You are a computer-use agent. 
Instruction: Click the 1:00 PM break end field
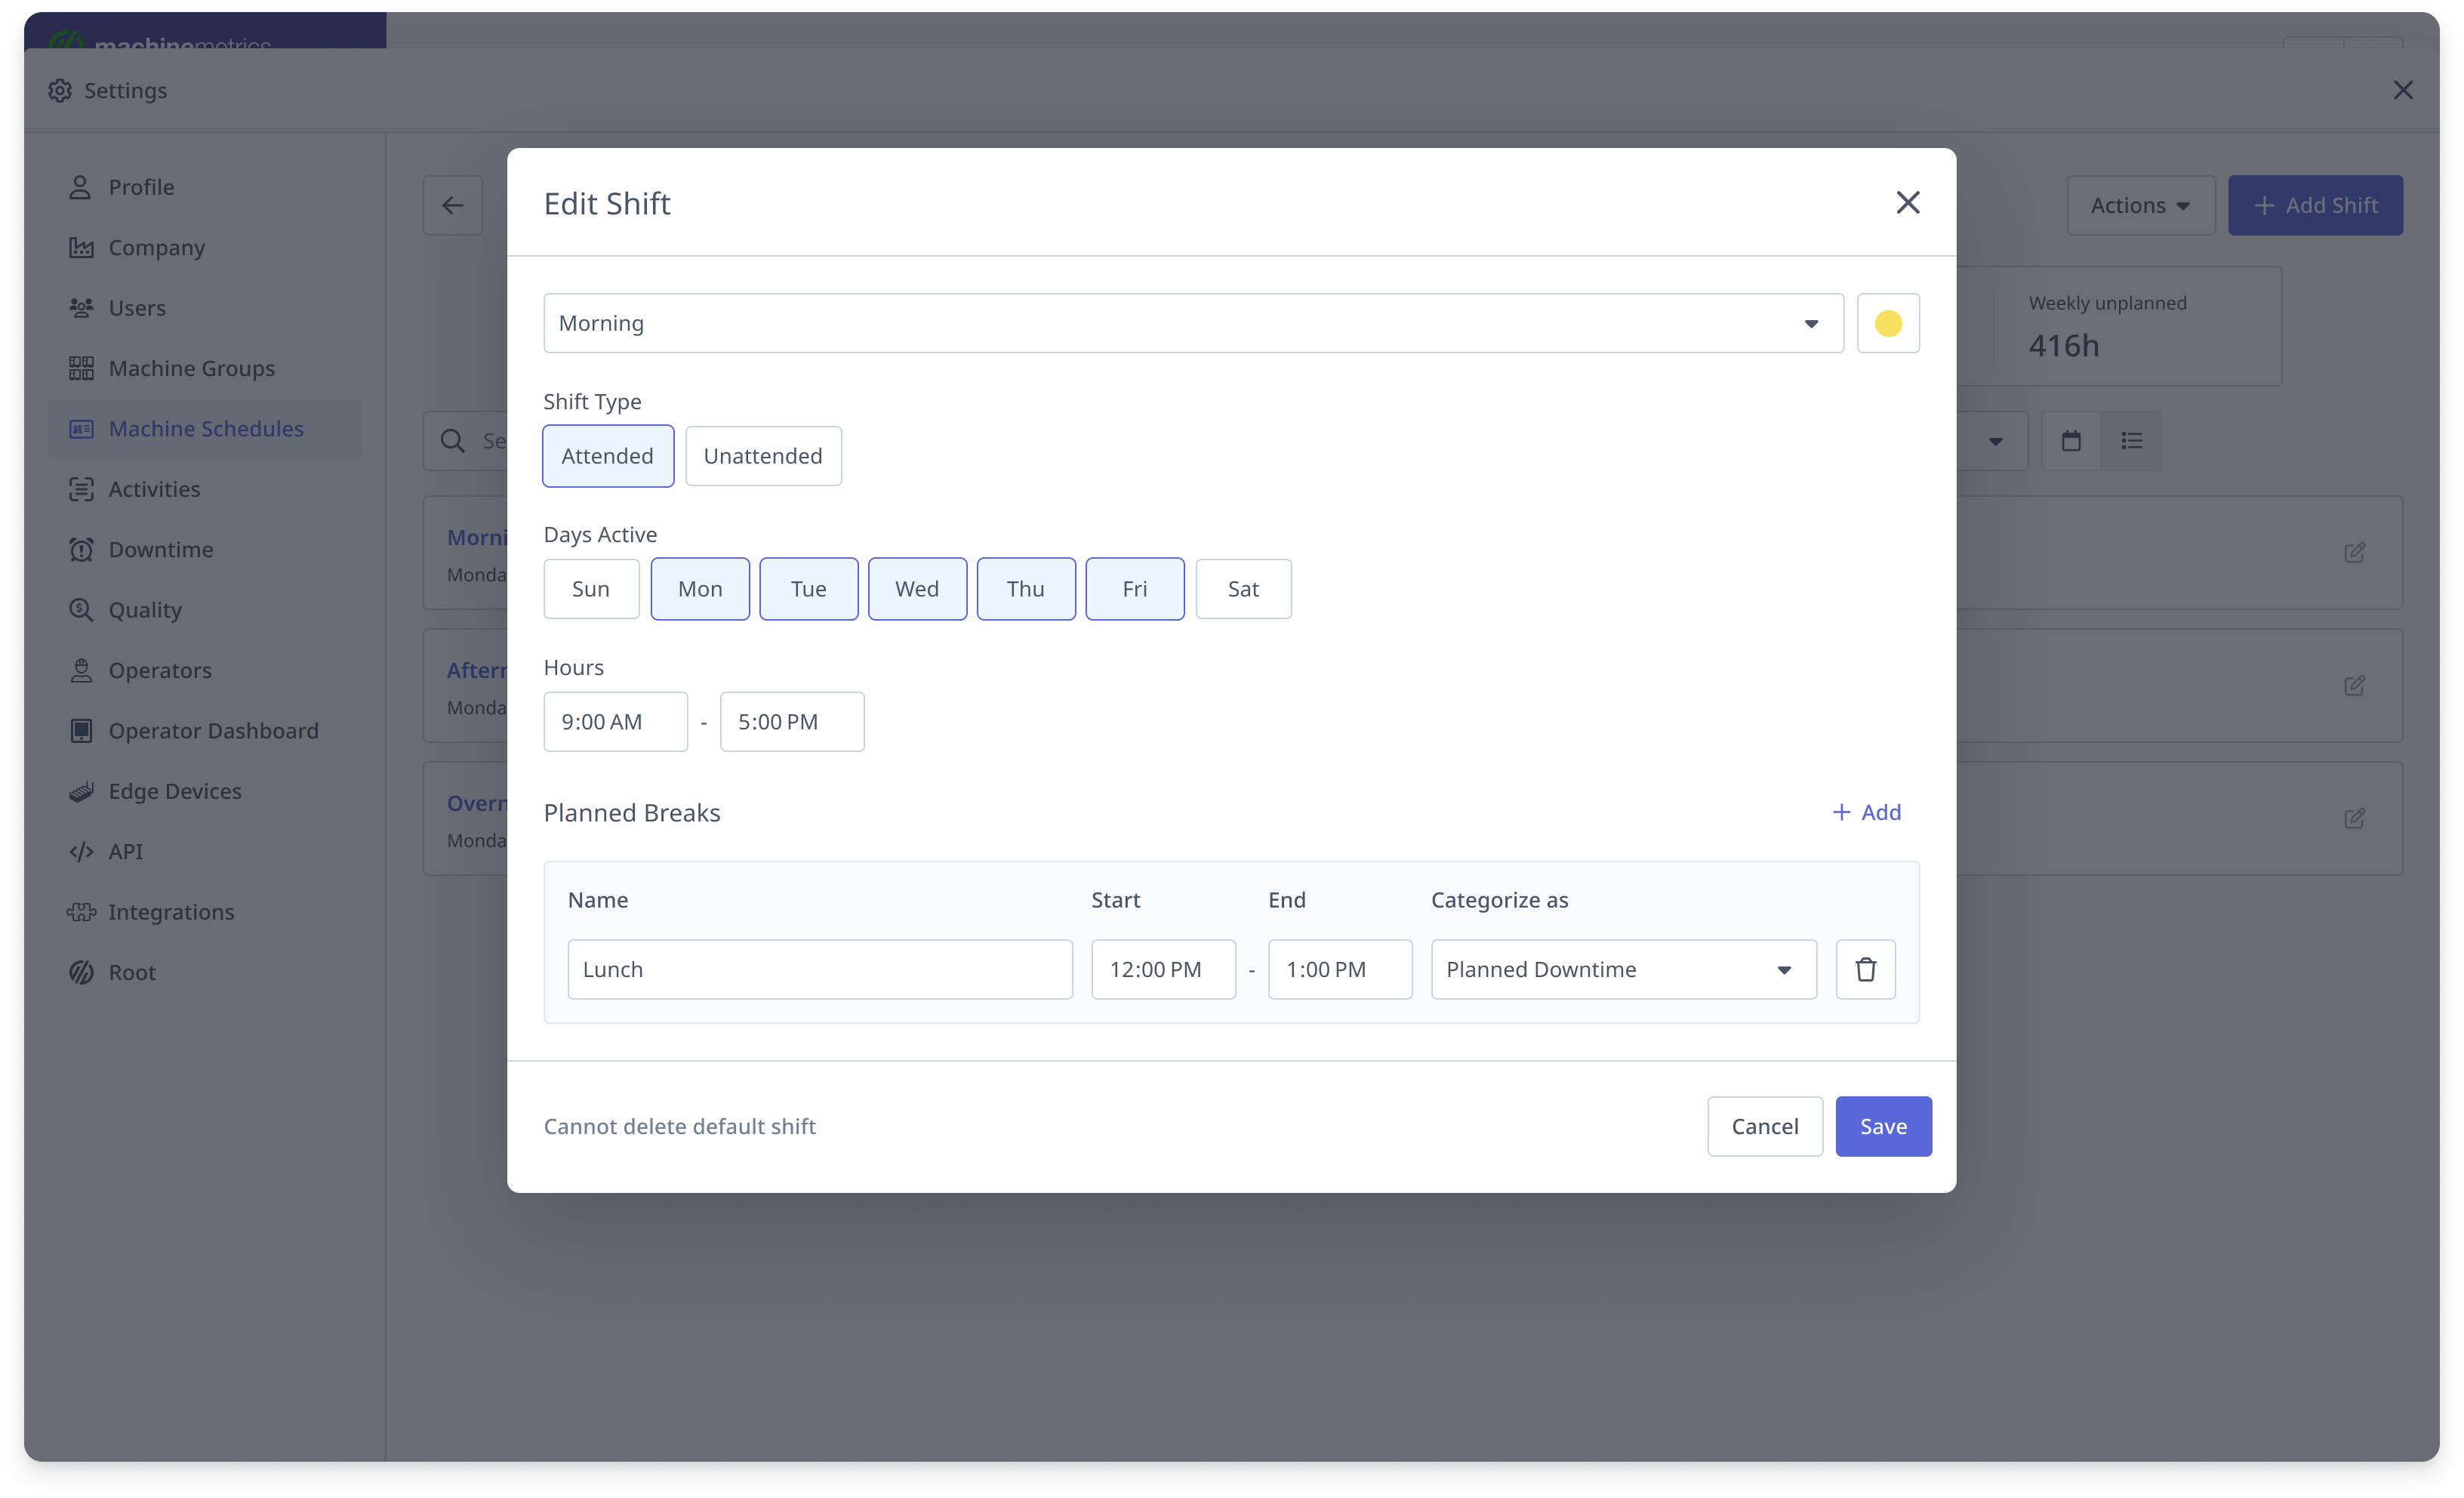click(1340, 969)
